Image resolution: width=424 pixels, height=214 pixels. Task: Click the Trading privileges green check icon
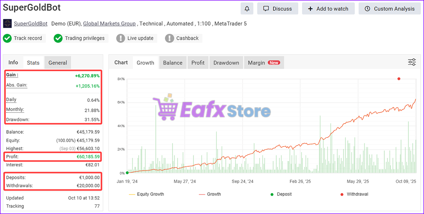pos(58,38)
